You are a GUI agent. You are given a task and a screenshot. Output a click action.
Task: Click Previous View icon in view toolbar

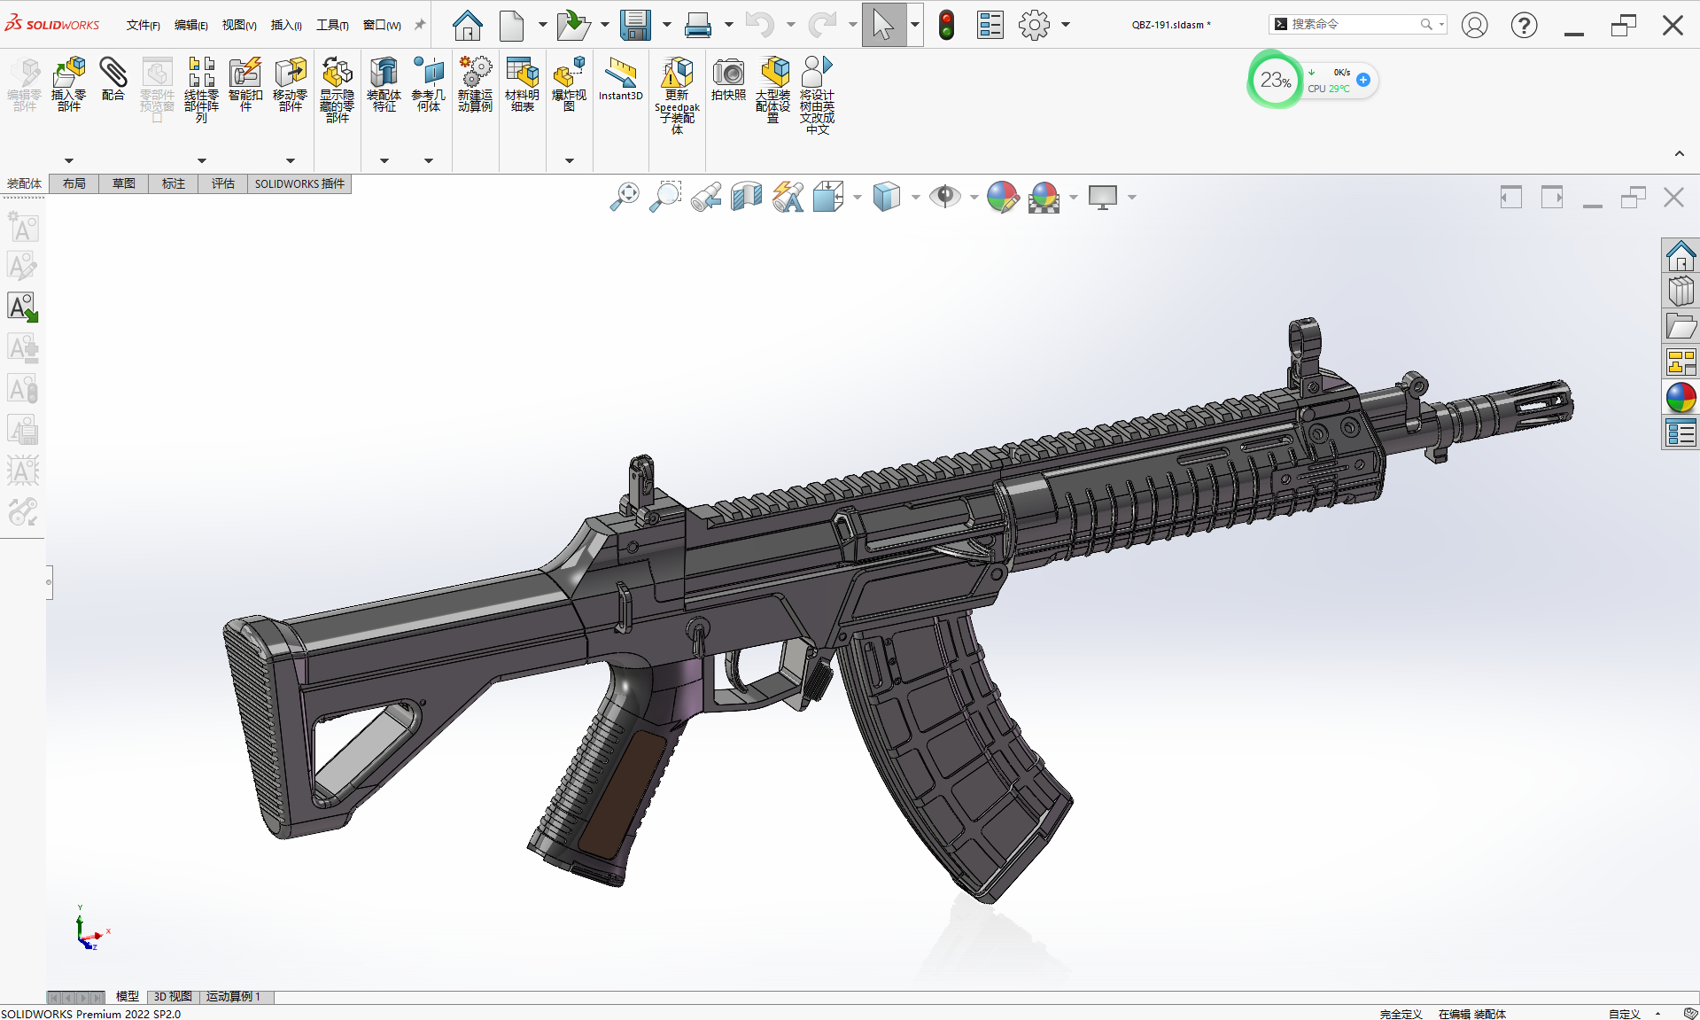(x=706, y=197)
